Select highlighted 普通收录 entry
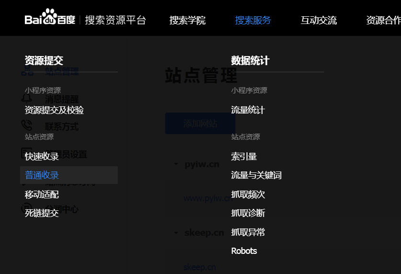This screenshot has height=274, width=401. [69, 175]
